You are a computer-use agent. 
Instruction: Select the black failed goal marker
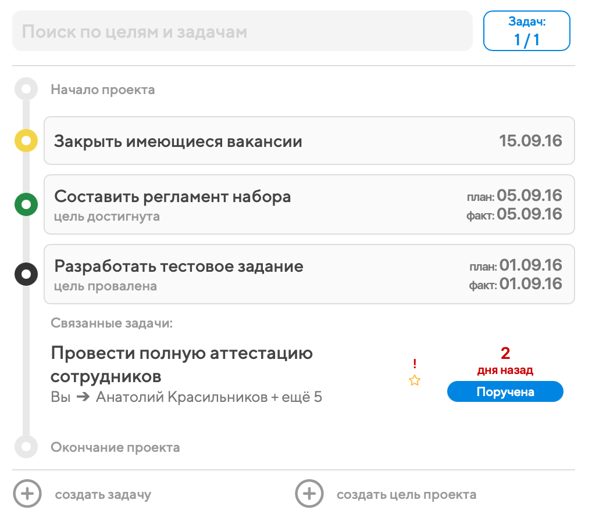pyautogui.click(x=26, y=274)
